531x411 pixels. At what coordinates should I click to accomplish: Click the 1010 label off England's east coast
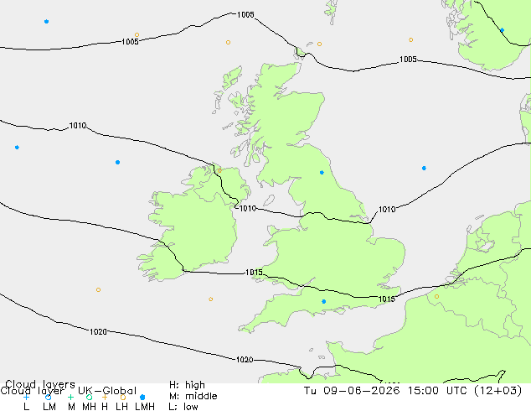tap(387, 209)
